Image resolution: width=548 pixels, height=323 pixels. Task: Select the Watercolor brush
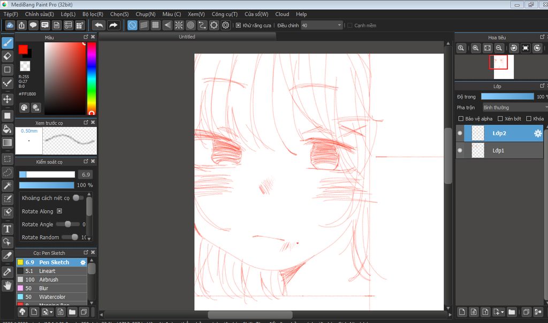click(x=52, y=297)
